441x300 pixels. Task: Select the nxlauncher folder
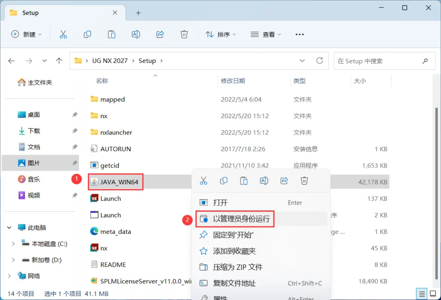111,132
